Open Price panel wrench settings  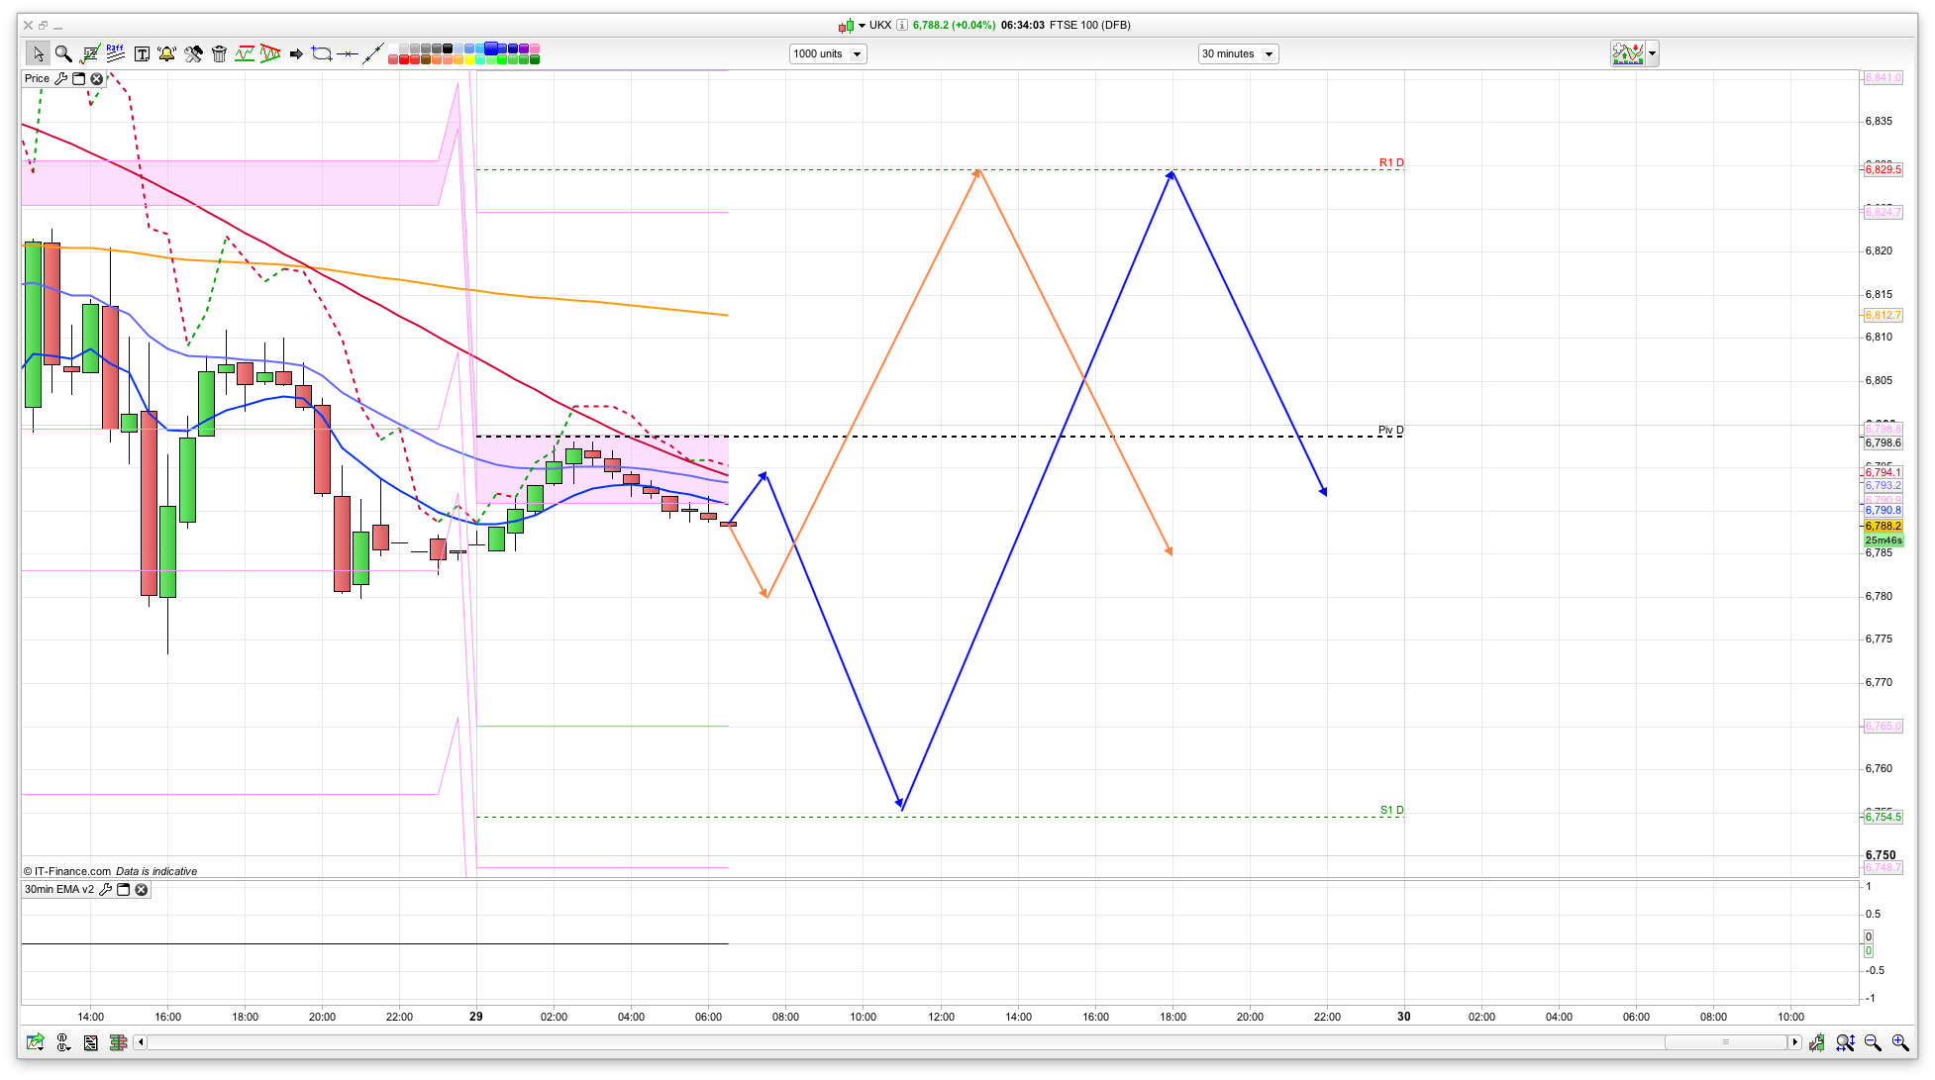[x=61, y=78]
